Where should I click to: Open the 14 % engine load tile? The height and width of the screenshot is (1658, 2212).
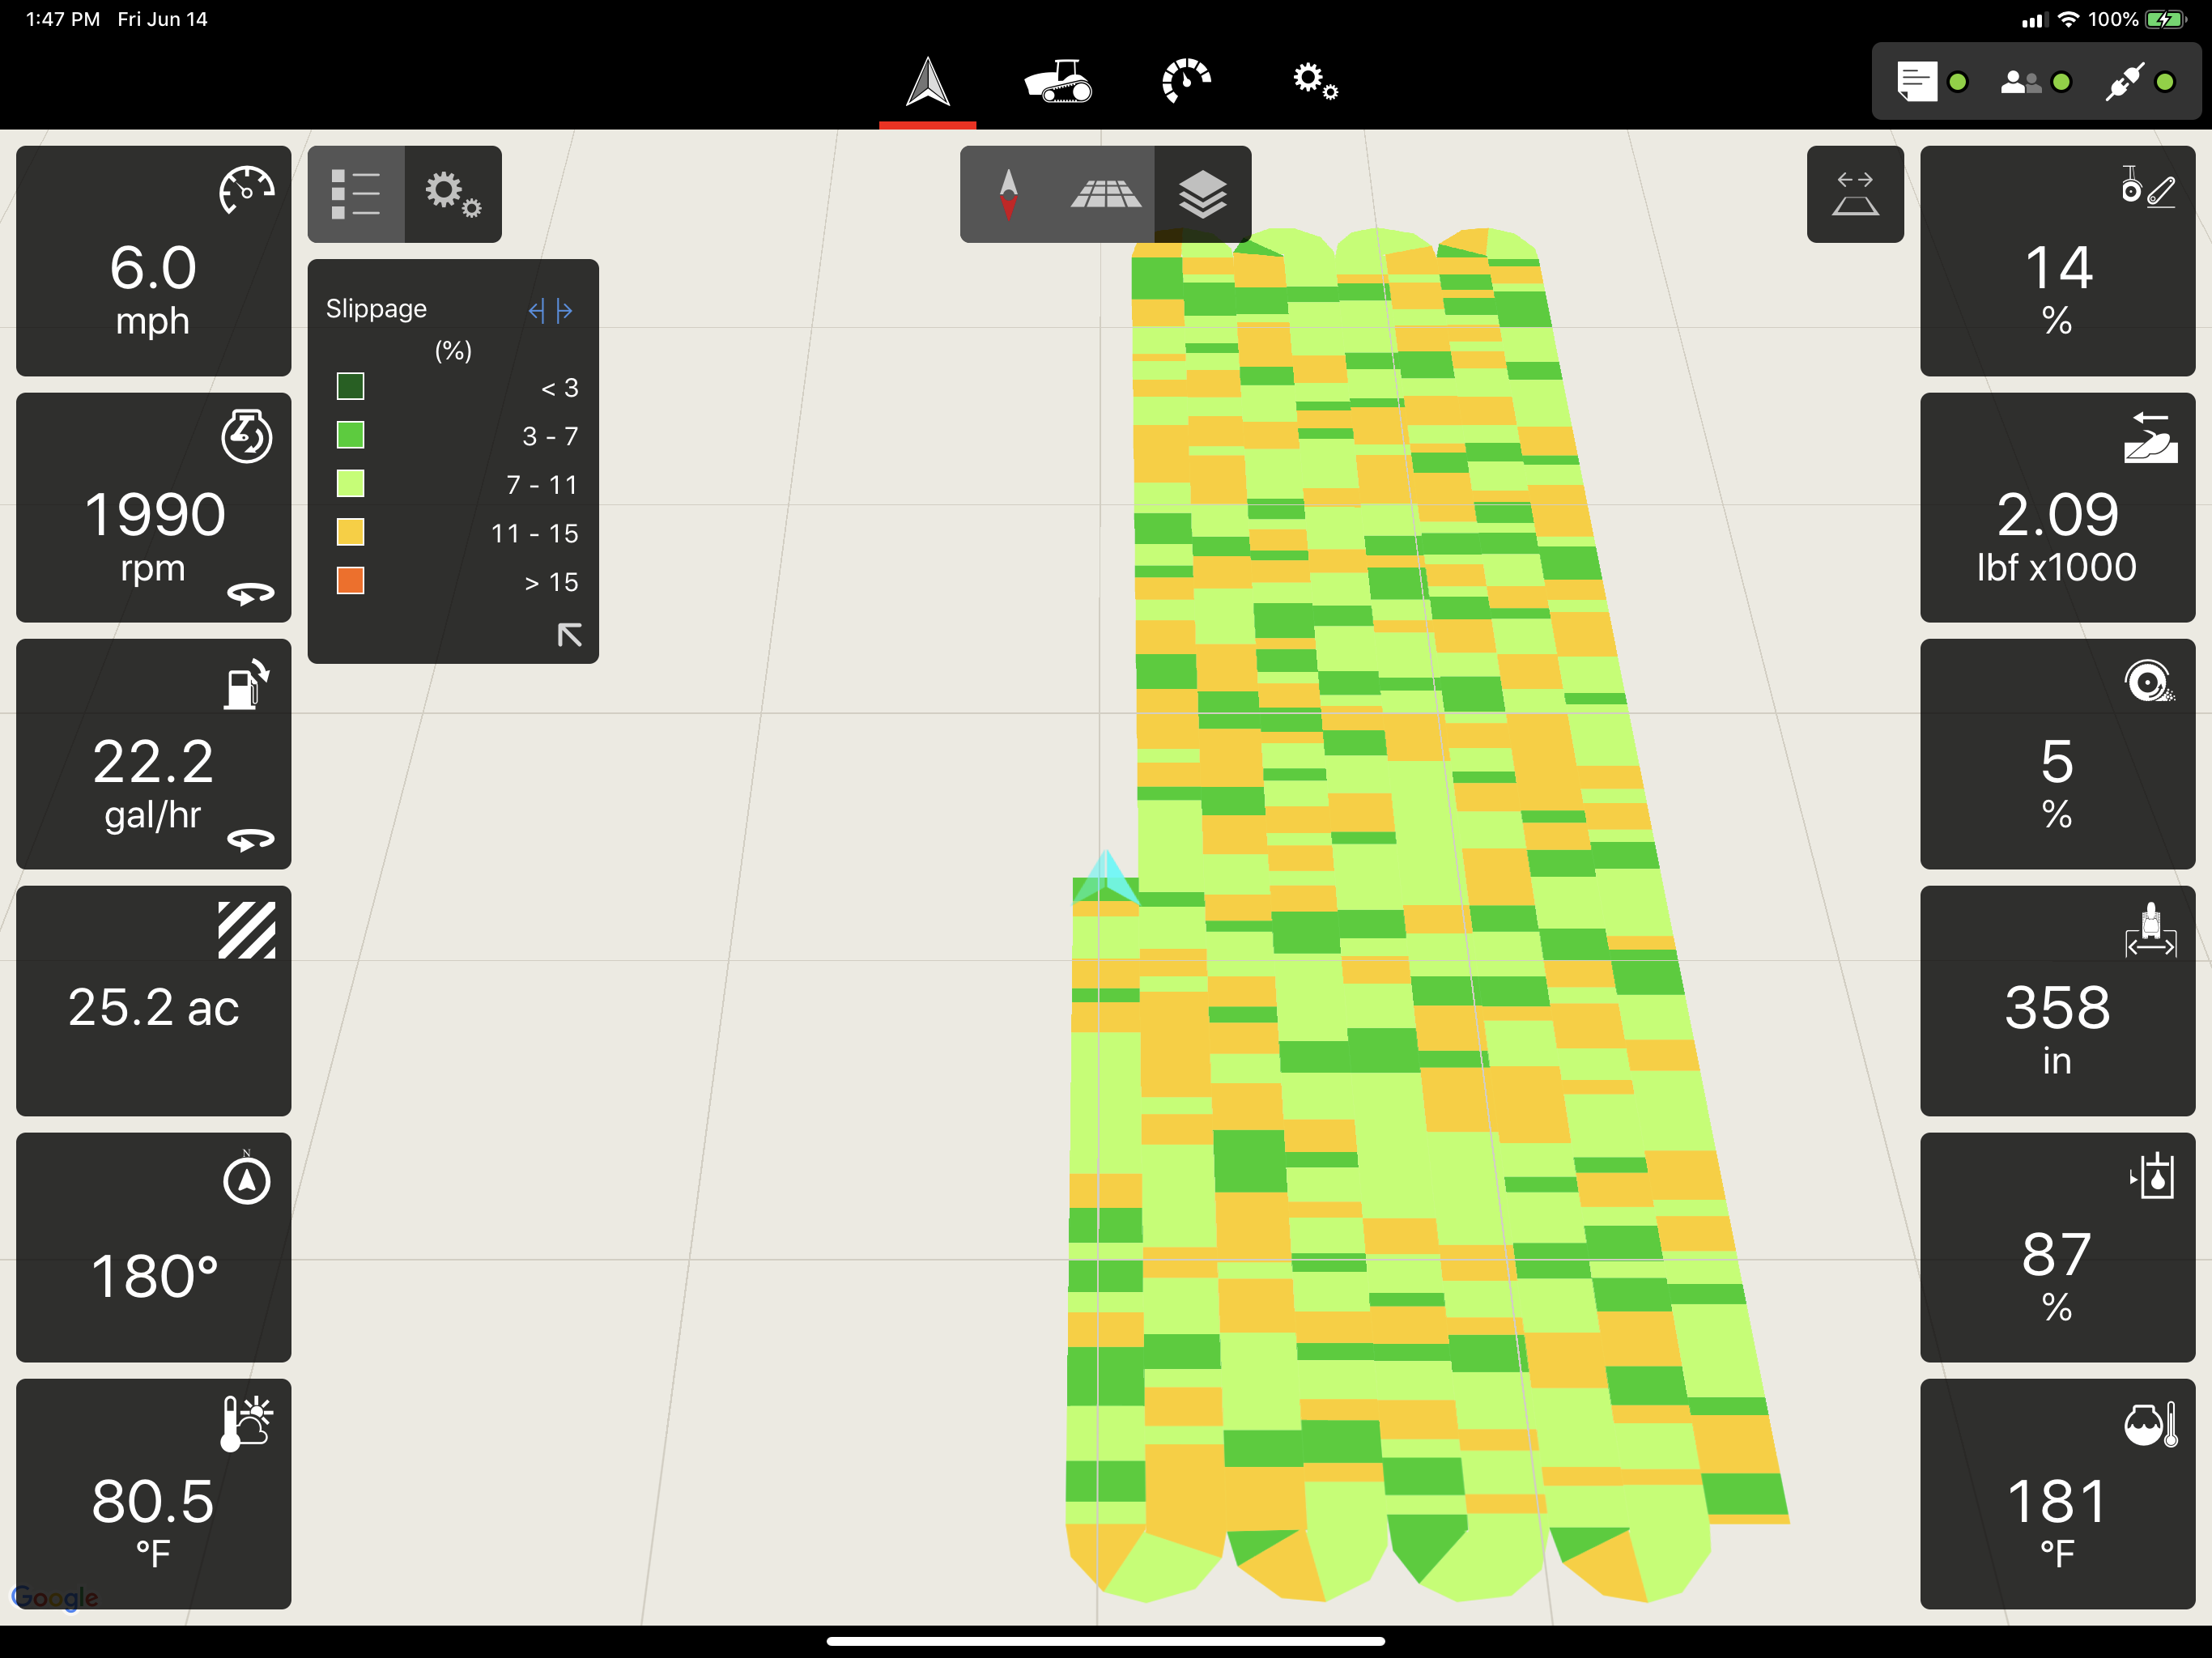pos(2057,261)
